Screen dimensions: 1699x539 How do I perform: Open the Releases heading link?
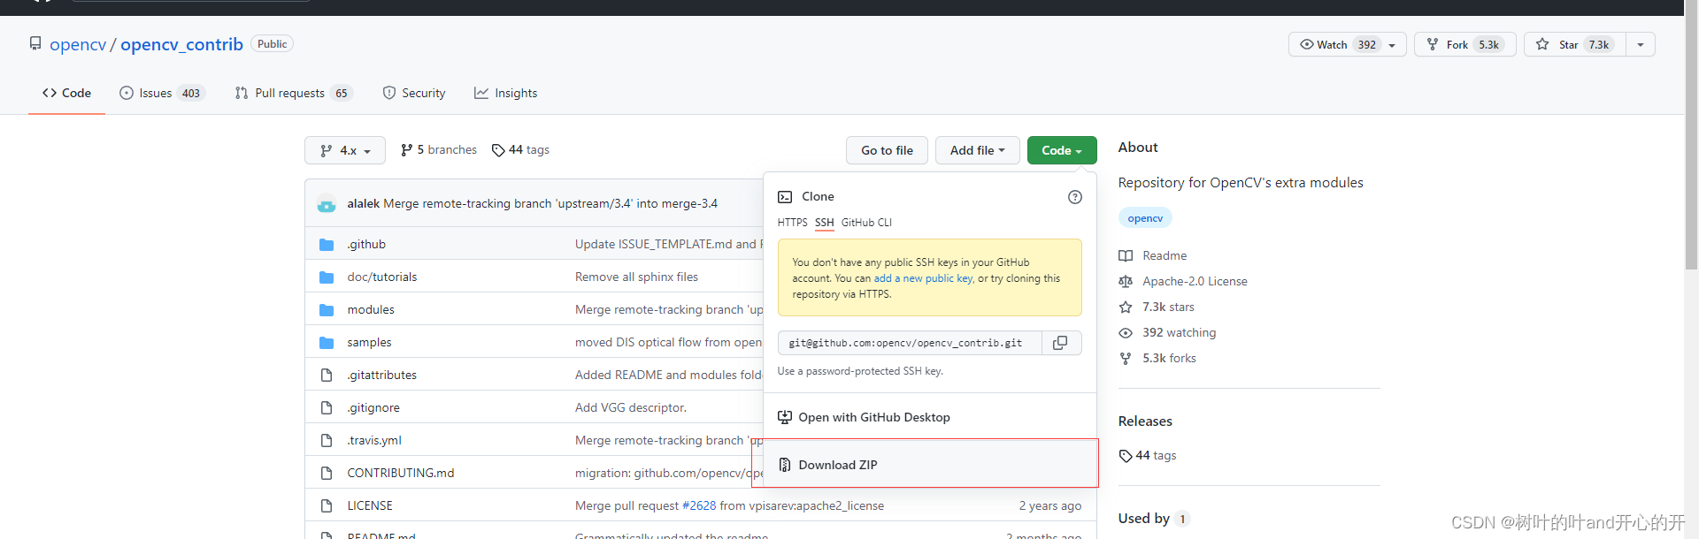pos(1145,421)
